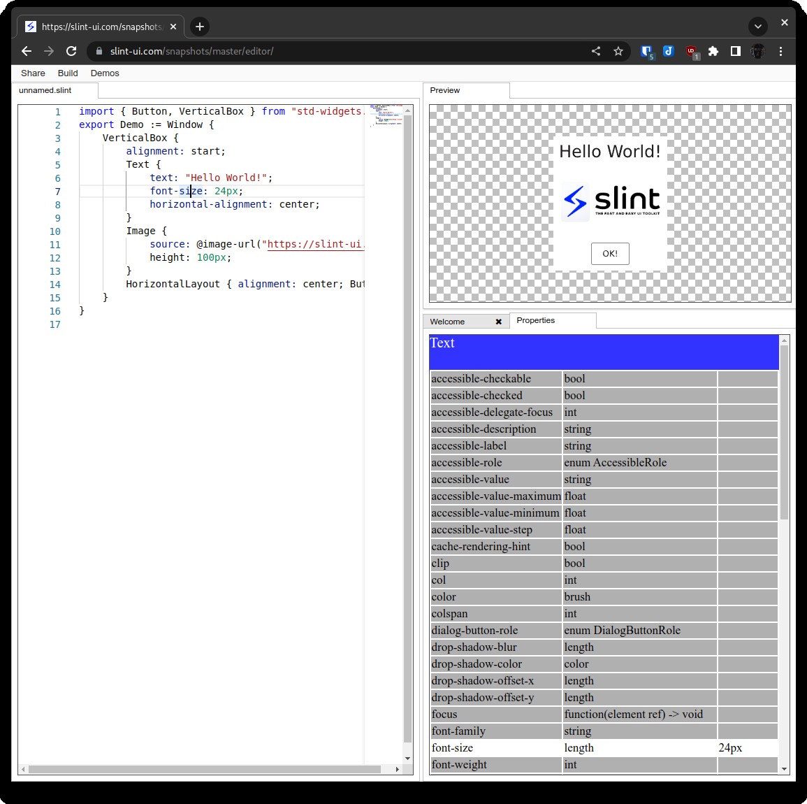Image resolution: width=807 pixels, height=804 pixels.
Task: Open the blue J extension icon
Action: pos(669,51)
